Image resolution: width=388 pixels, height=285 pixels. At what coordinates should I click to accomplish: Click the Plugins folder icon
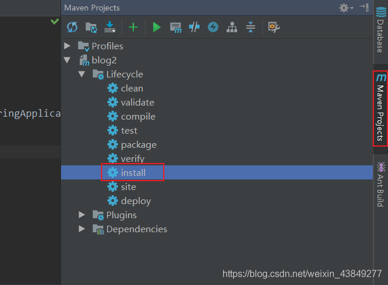pyautogui.click(x=98, y=215)
